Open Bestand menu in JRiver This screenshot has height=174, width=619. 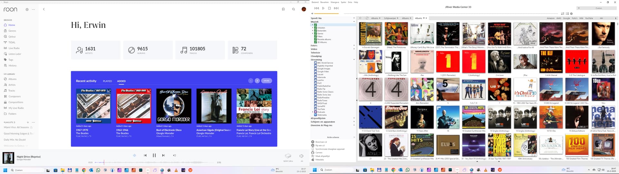pos(315,2)
